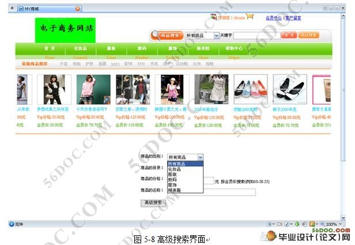Screen dimensions: 355x245
Task: Open 帮助中心 Helper navigation tab
Action: coord(234,48)
